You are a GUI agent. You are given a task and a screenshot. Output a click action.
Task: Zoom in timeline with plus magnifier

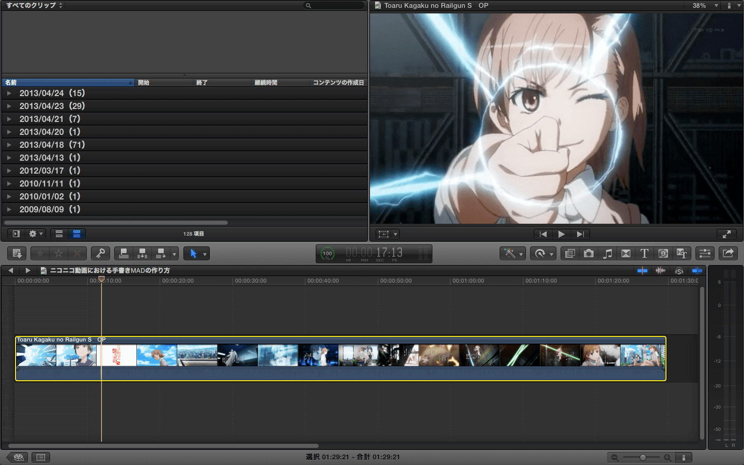(668, 458)
